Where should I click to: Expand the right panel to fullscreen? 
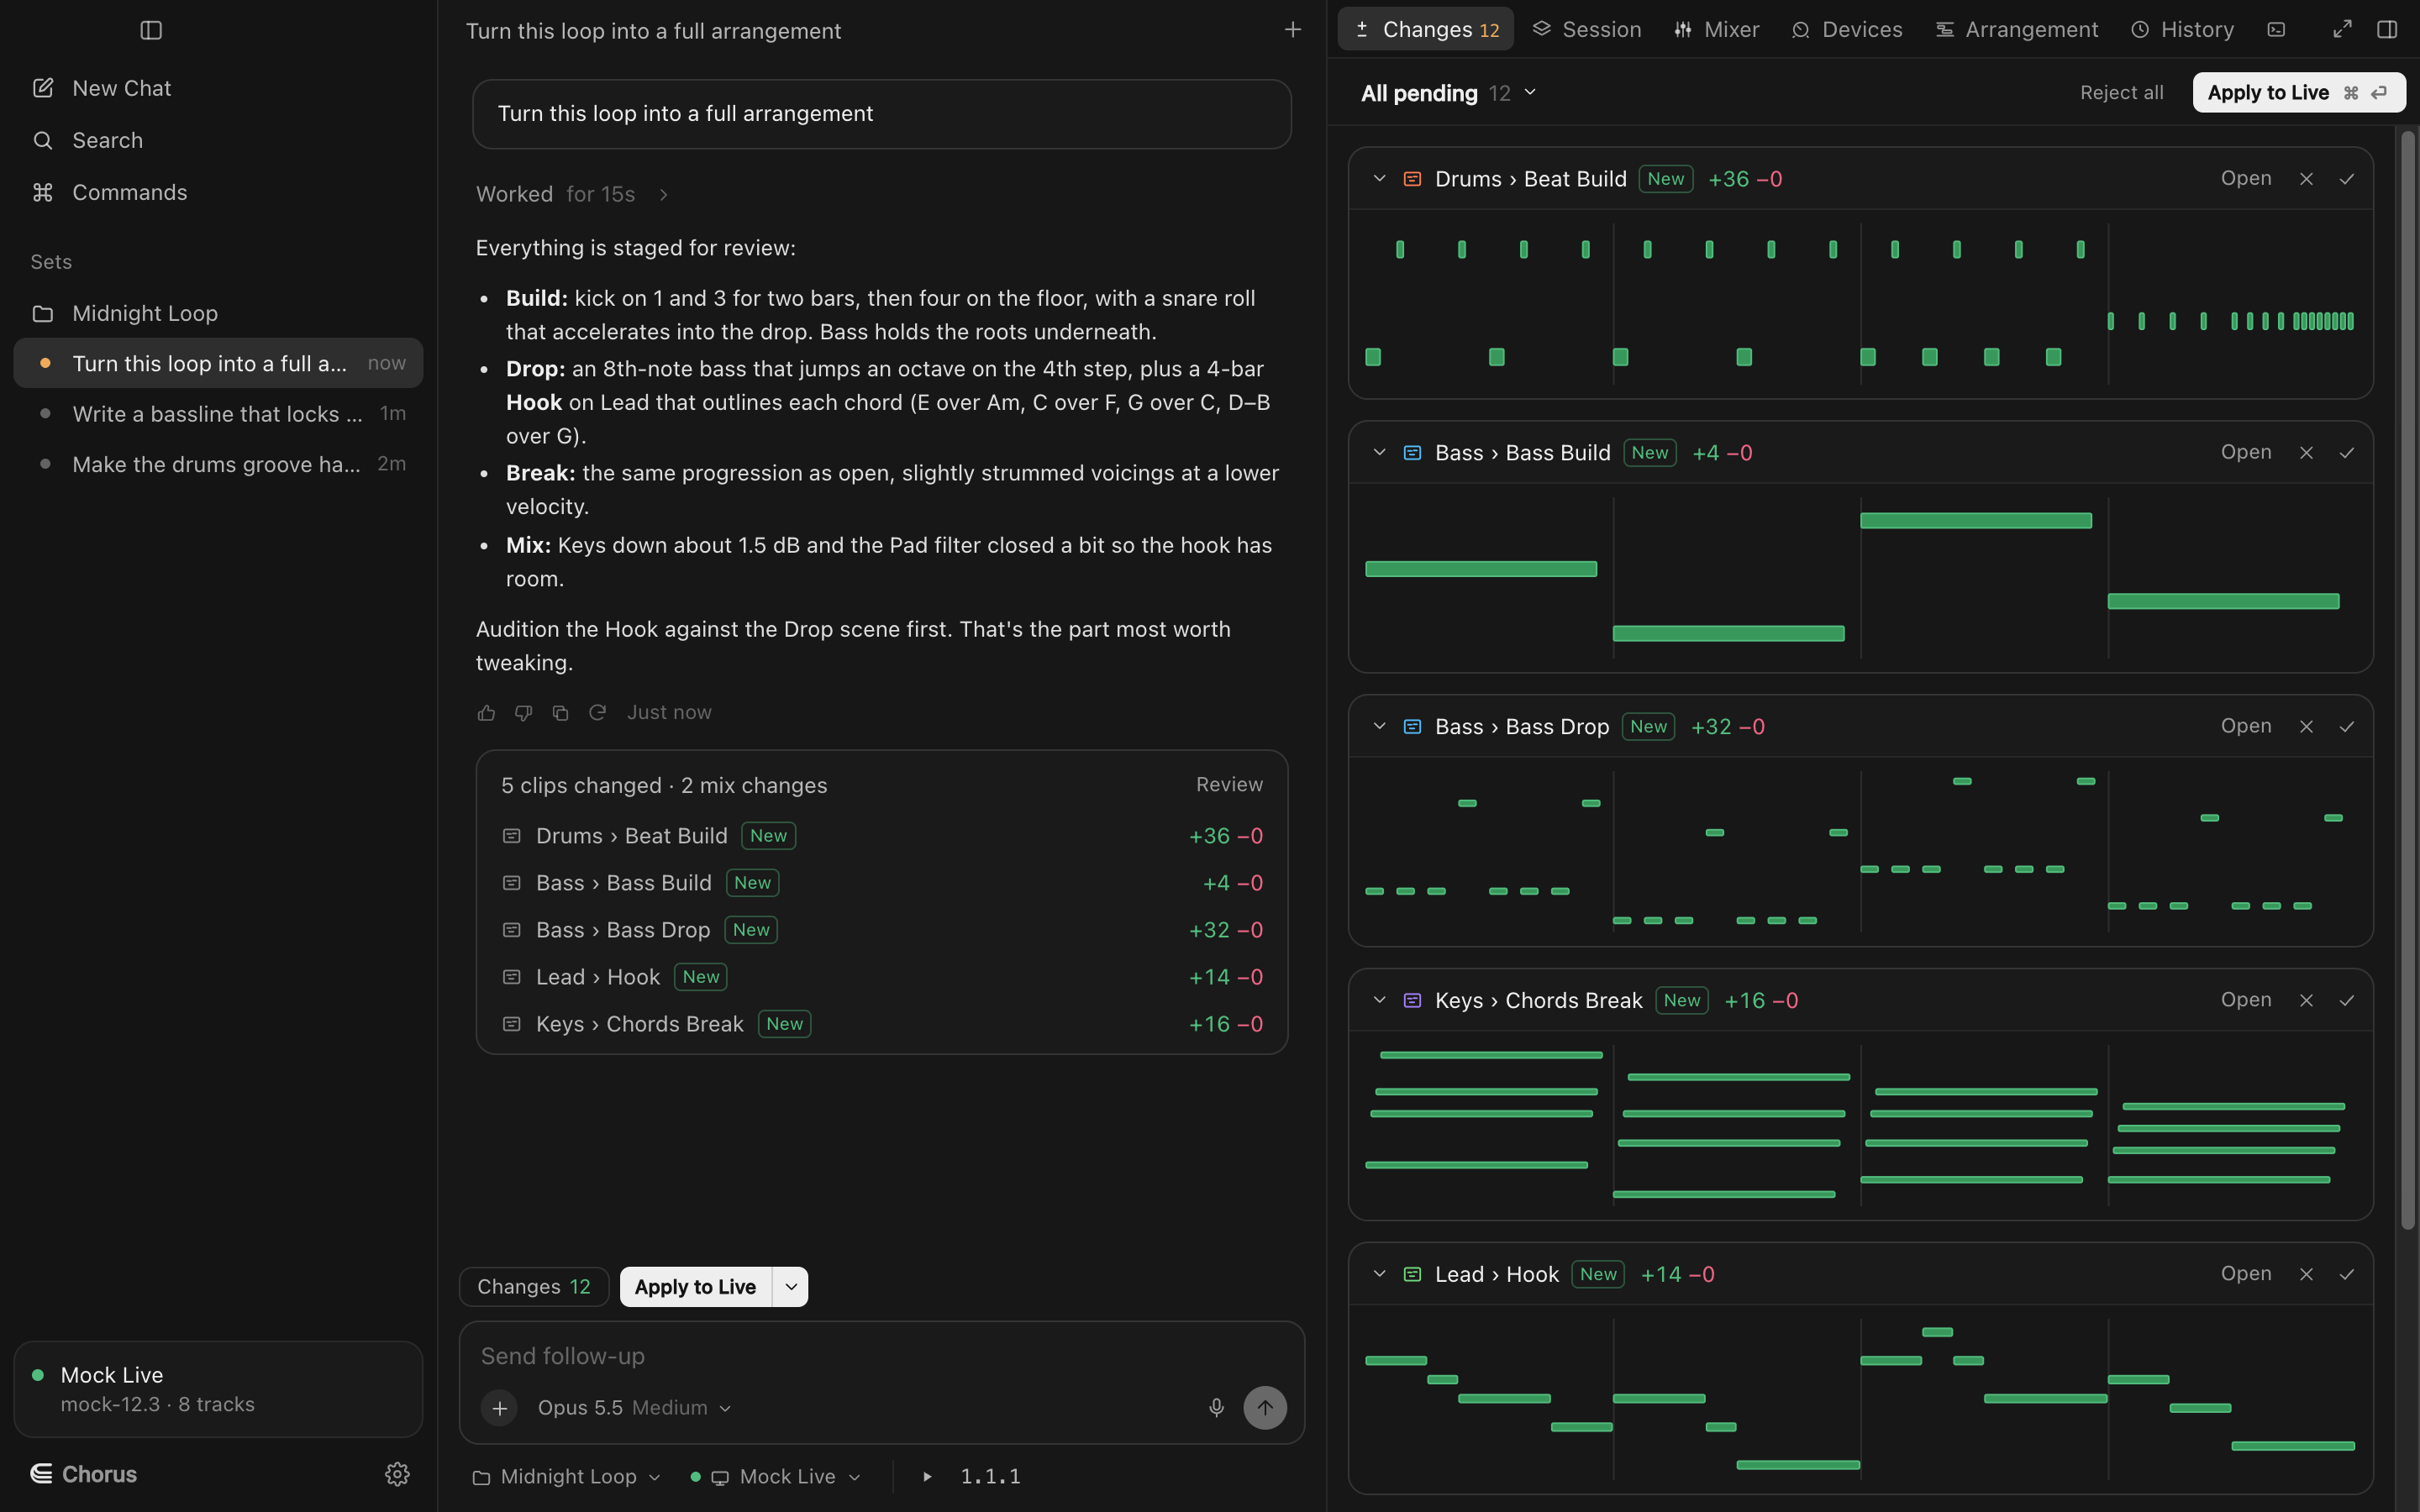tap(2342, 30)
